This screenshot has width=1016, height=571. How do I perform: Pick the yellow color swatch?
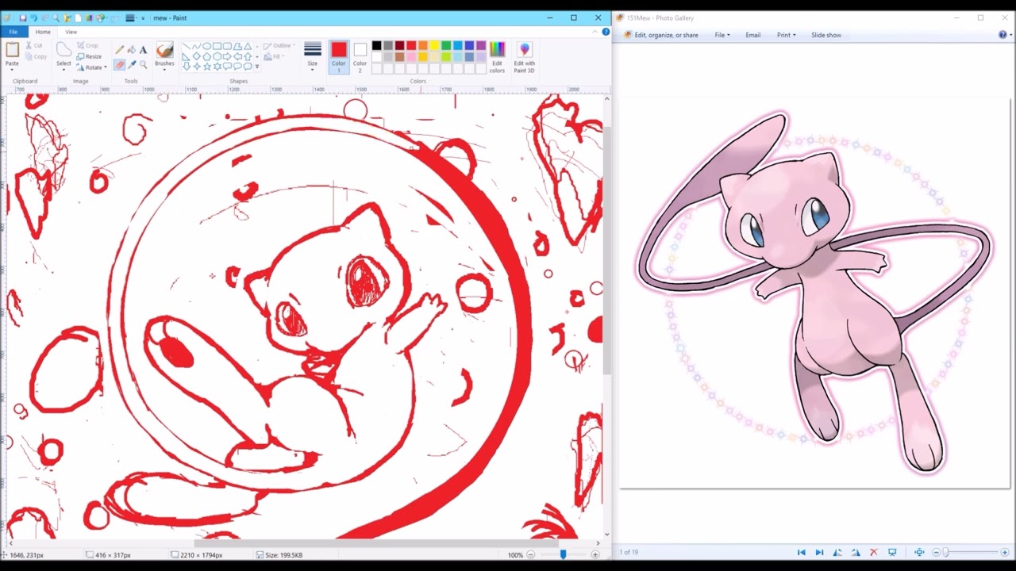pyautogui.click(x=434, y=45)
